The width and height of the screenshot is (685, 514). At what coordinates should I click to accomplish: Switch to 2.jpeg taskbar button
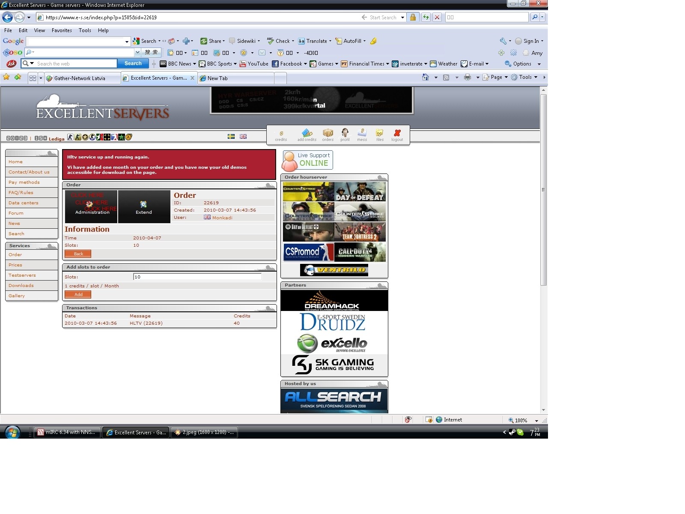tap(204, 432)
